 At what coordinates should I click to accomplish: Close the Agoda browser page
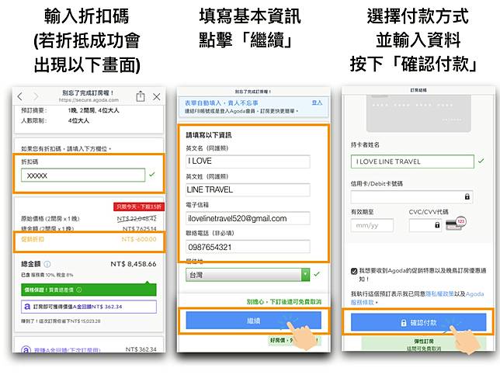tap(157, 96)
